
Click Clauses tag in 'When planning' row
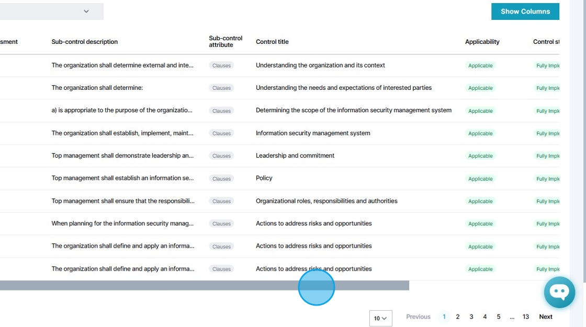tap(222, 224)
